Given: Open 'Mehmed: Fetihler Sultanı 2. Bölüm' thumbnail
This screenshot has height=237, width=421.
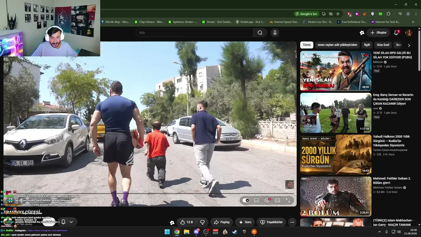Looking at the screenshot, I should [335, 197].
